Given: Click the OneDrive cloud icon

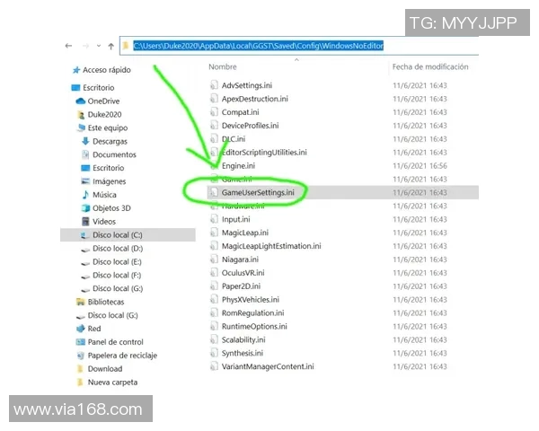Looking at the screenshot, I should [x=81, y=101].
